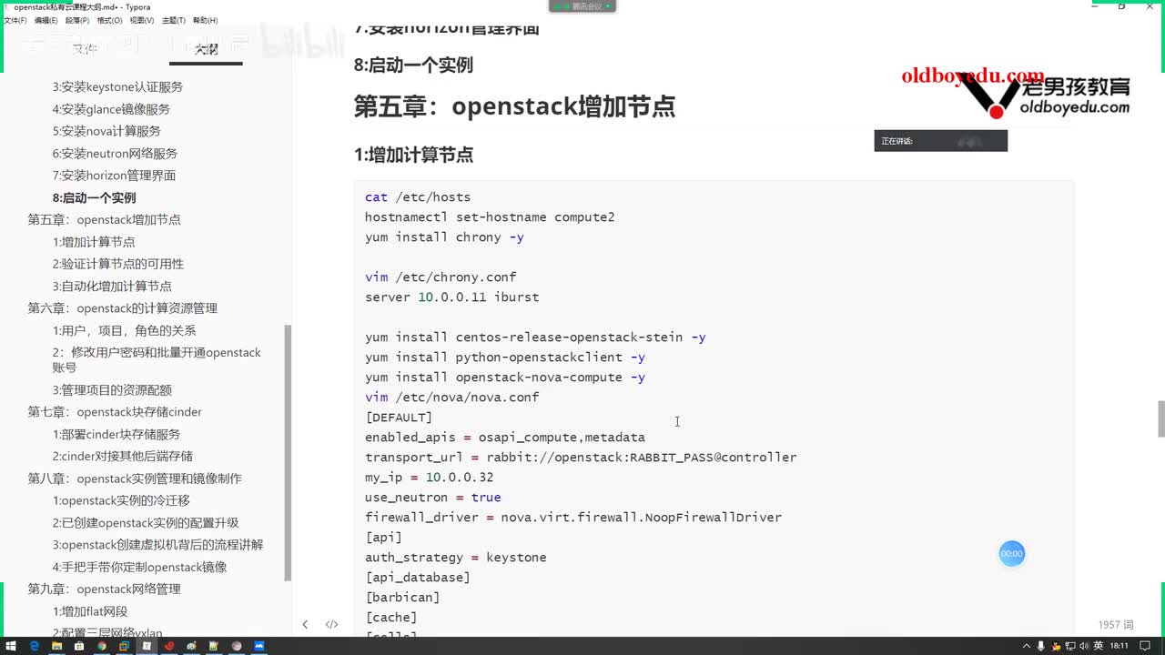1165x655 pixels.
Task: Open the Microsoft Store taskbar icon
Action: pos(79,646)
